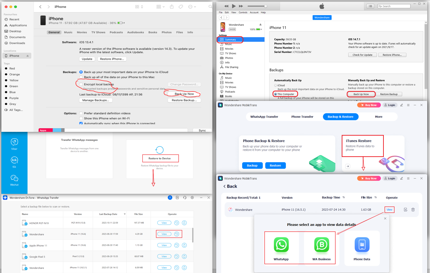Screen dimensions: 430x273
Task: Adjust the iTunes volume slider
Action: point(265,6)
